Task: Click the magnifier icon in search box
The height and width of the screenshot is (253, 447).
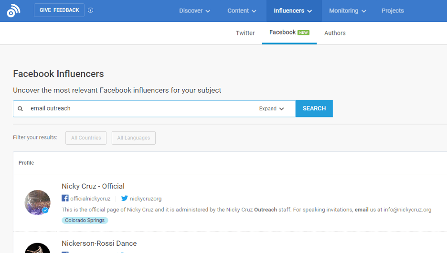Action: tap(21, 109)
